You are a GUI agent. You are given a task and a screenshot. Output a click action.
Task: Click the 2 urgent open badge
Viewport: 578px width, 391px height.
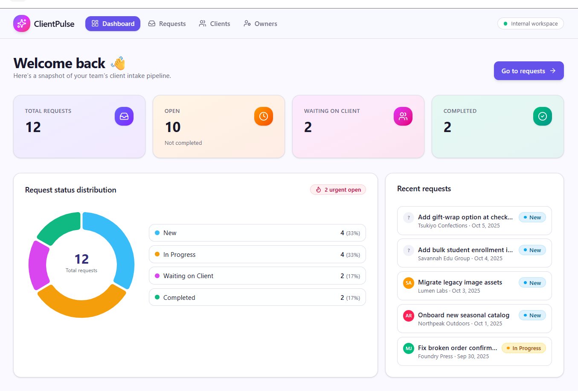[x=338, y=190]
